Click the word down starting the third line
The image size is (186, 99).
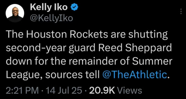[x=19, y=61]
